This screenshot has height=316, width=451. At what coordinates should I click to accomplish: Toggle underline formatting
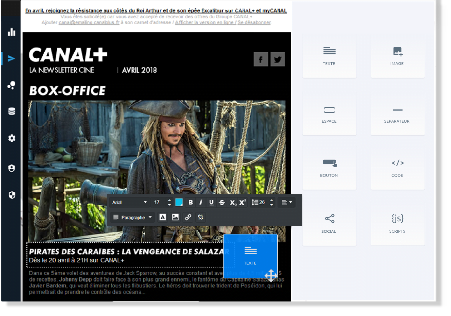click(x=211, y=202)
